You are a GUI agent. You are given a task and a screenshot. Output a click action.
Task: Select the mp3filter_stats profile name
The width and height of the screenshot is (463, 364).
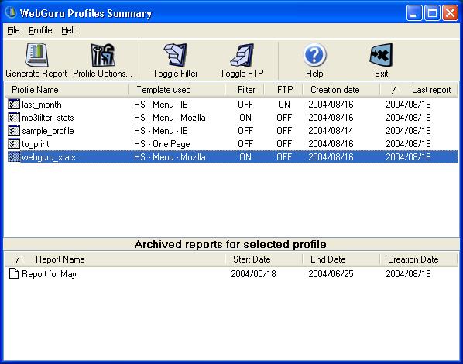point(48,118)
